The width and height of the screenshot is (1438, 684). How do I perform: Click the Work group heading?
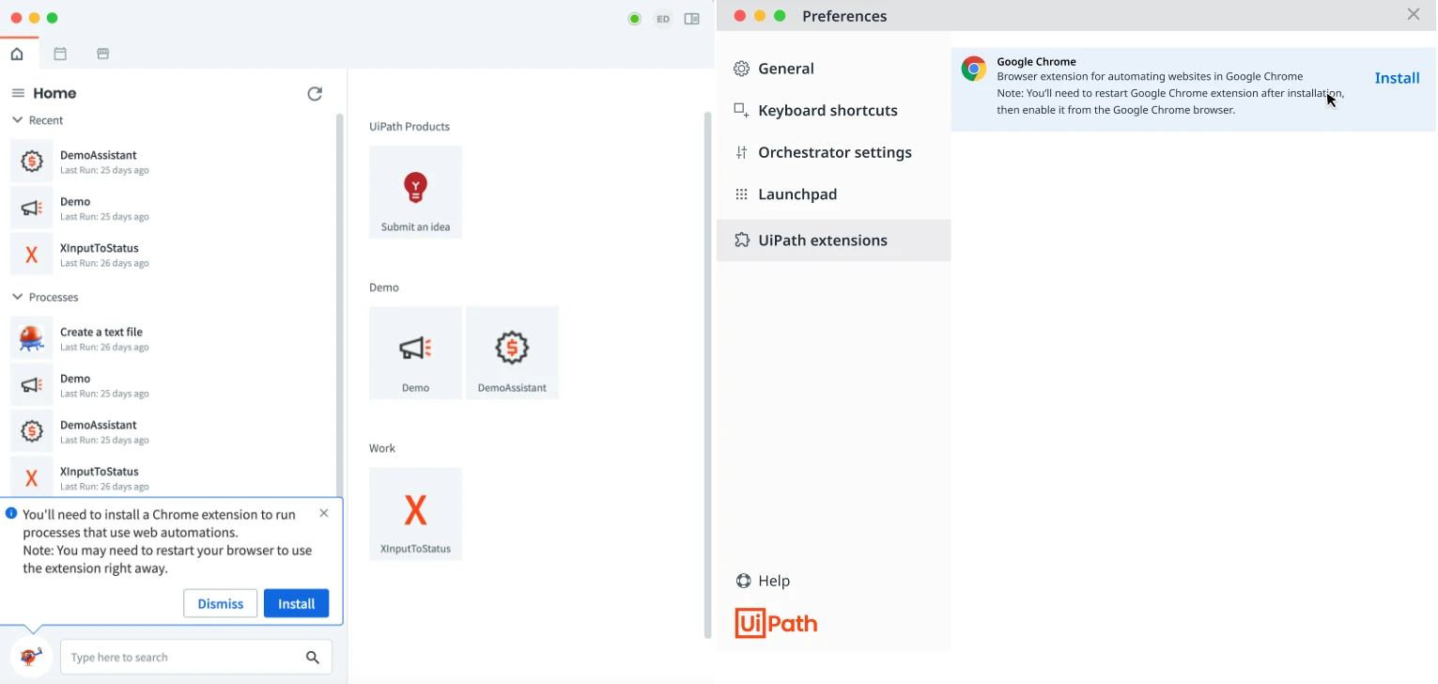[x=382, y=448]
